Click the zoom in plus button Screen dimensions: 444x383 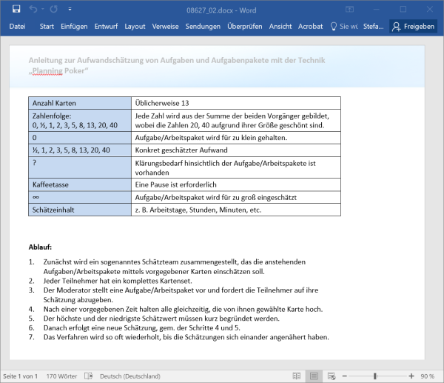411,376
